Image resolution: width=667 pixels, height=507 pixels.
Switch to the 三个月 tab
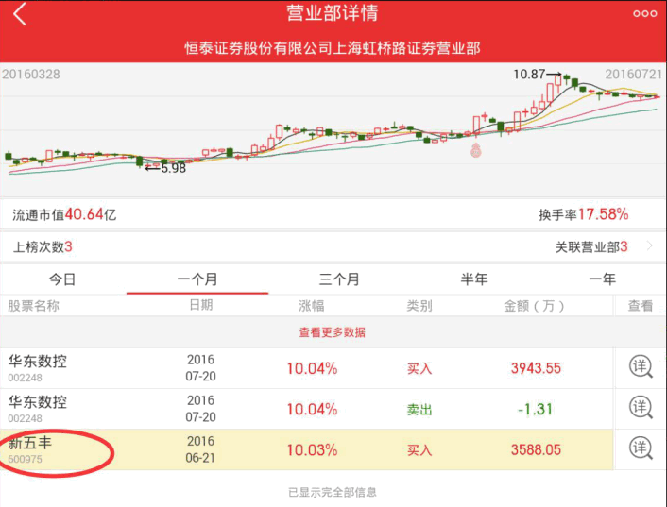[338, 279]
